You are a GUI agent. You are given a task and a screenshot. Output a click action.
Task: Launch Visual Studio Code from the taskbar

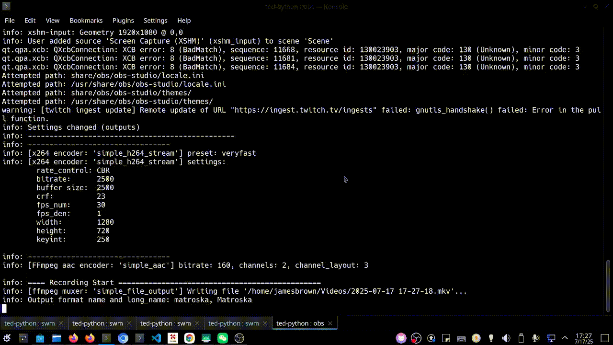156,338
